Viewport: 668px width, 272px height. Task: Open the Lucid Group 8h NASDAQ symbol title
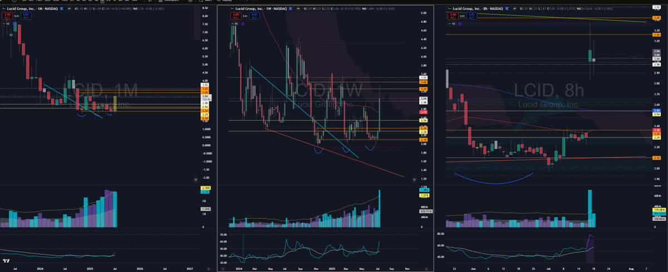coord(478,9)
